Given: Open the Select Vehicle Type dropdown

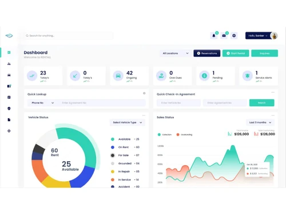Looking at the screenshot, I should point(128,123).
